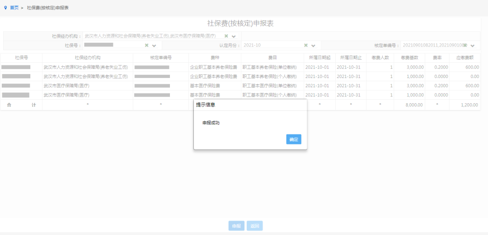Click the 返回 button at the bottom
488x235 pixels.
pos(254,226)
